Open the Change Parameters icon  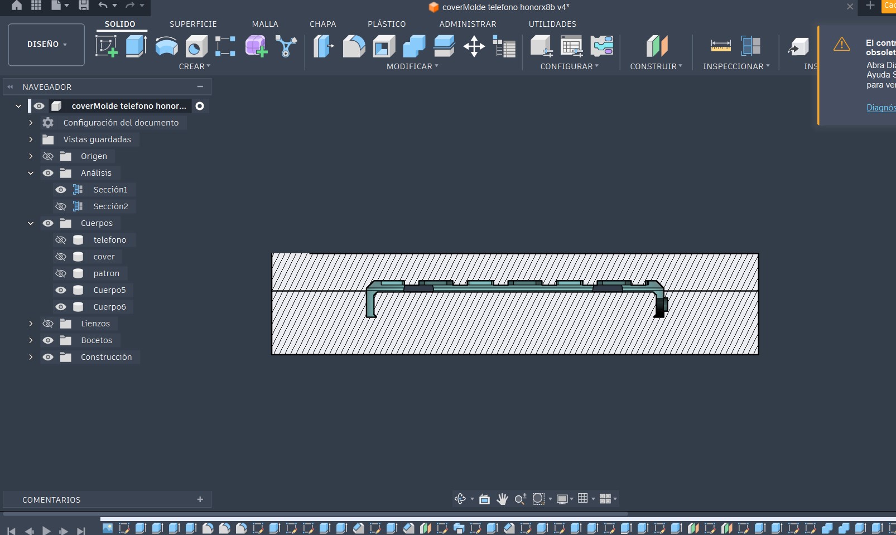tap(504, 46)
